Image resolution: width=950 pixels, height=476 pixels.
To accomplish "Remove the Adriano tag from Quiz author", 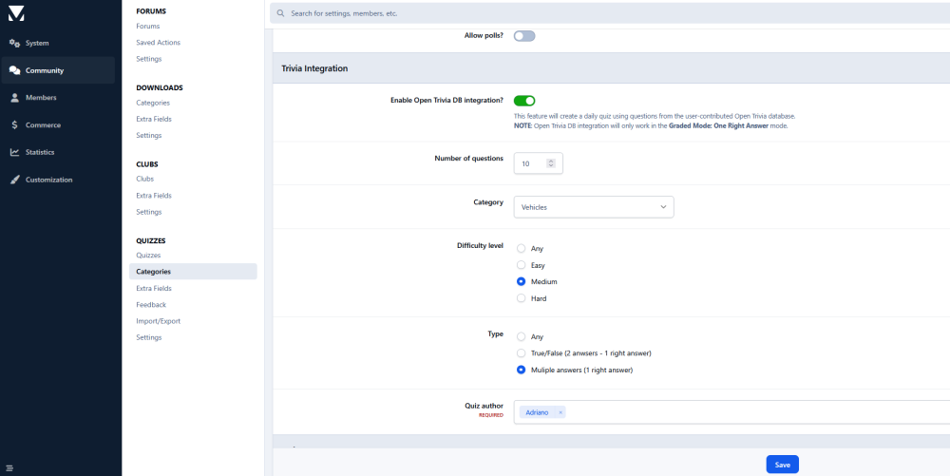I will point(560,412).
